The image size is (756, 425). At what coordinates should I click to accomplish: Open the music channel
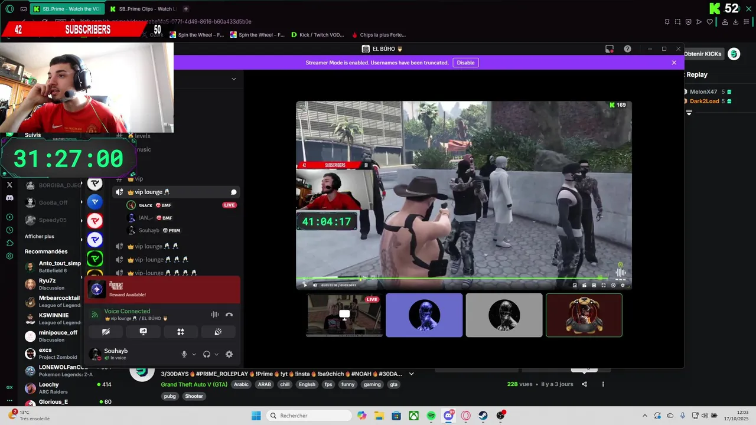[x=144, y=149]
